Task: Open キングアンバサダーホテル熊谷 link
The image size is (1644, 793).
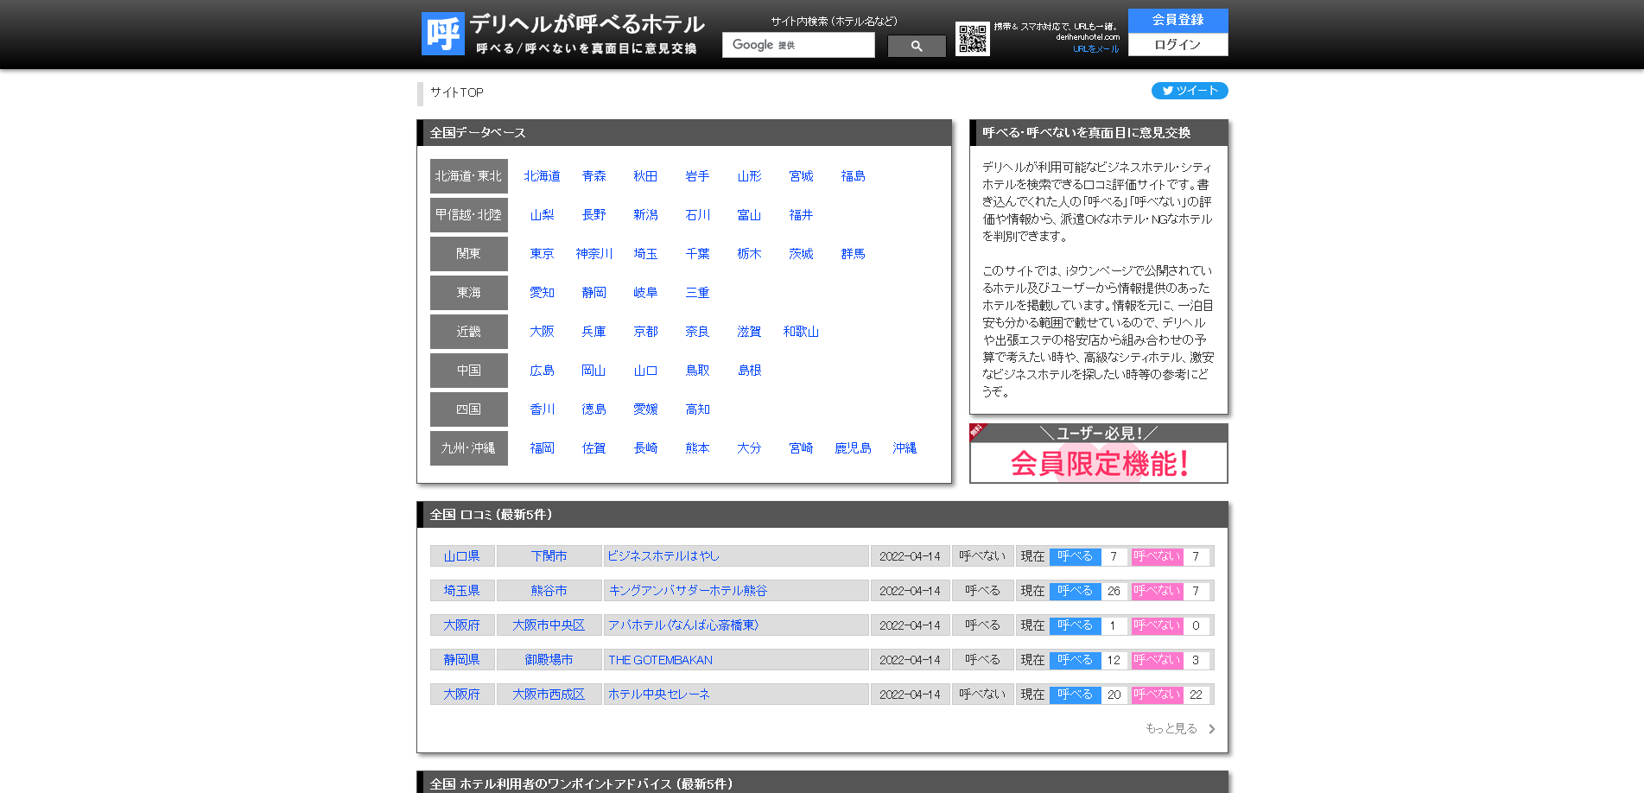Action: [688, 591]
